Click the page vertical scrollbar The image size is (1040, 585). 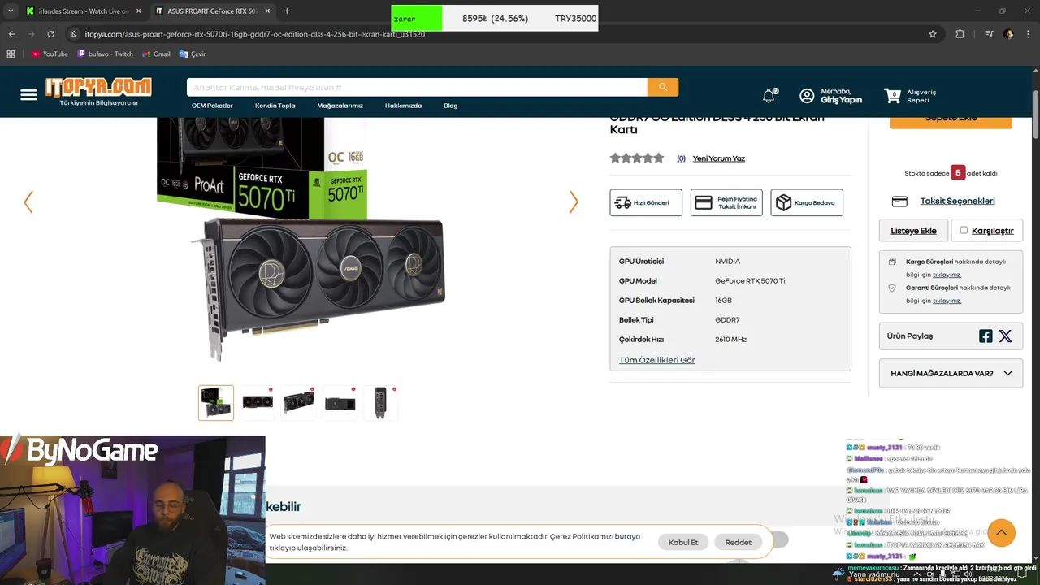(1035, 114)
